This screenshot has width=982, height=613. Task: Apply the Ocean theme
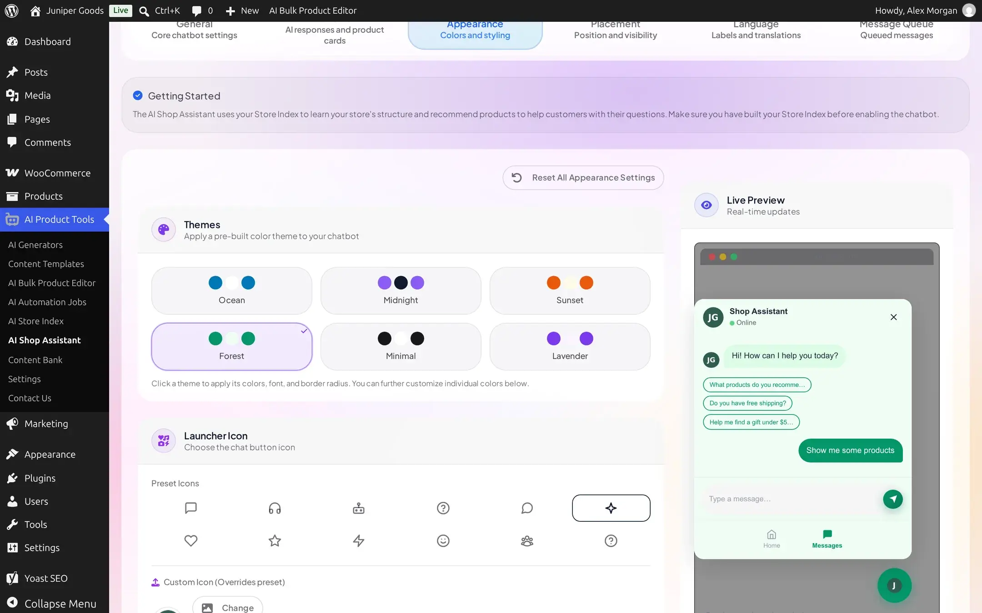click(x=232, y=291)
